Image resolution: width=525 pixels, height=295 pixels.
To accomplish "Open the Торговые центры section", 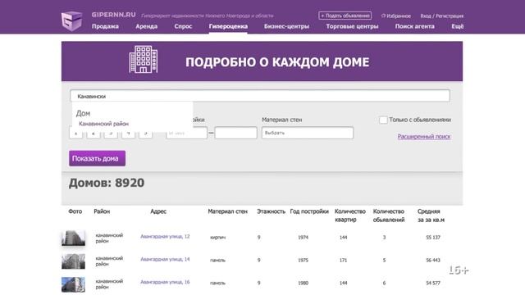I will tap(352, 26).
